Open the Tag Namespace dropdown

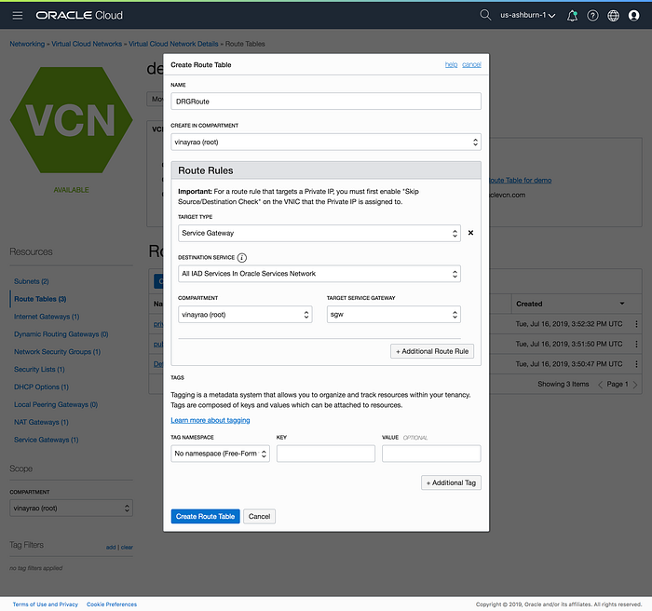[x=220, y=454]
